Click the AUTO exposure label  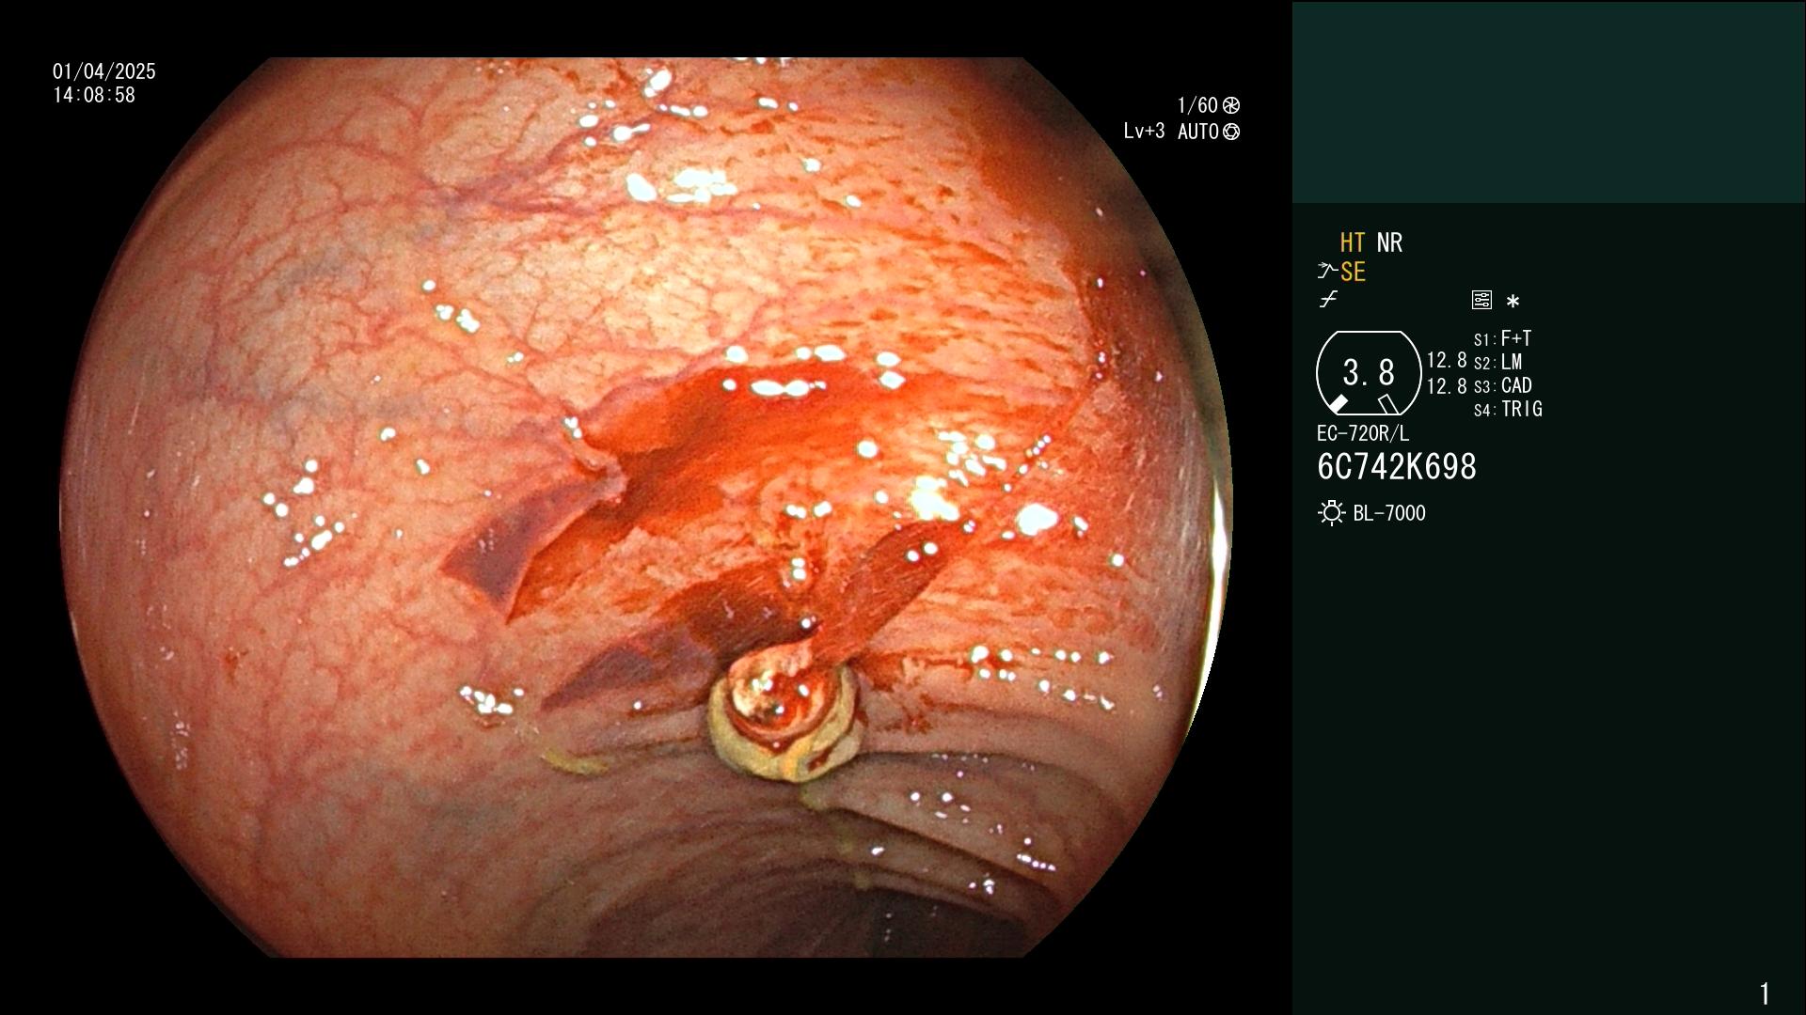pos(1198,132)
